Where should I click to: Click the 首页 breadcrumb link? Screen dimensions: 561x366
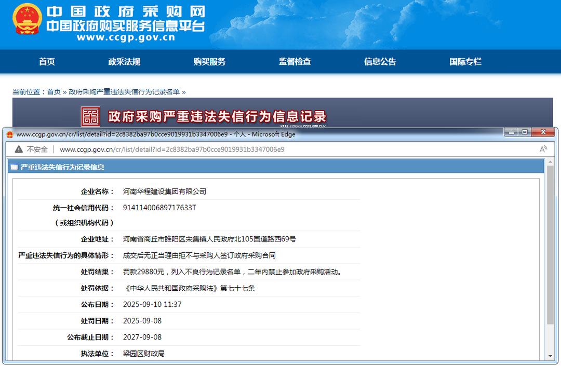[x=54, y=92]
